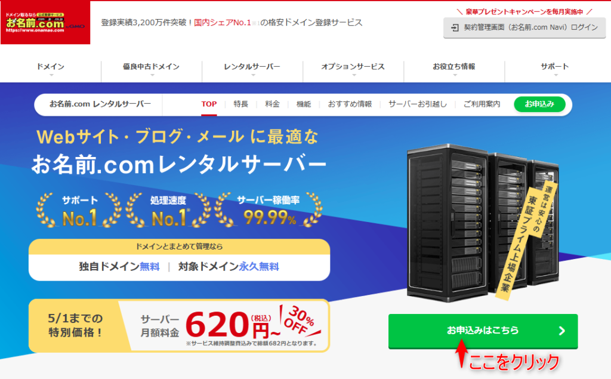This screenshot has width=611, height=379.
Task: Open the お役立ち情報 menu
Action: [454, 67]
